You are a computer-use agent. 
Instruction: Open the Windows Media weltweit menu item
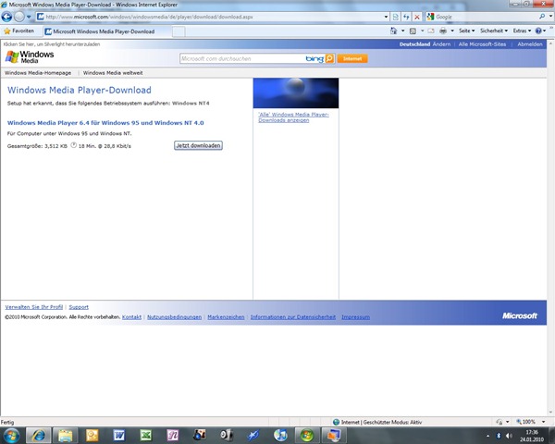click(x=113, y=73)
